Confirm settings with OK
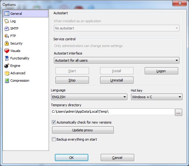Viewport: 189px width, 166px height. [72, 158]
